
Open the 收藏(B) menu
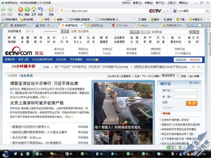(x=149, y=3)
